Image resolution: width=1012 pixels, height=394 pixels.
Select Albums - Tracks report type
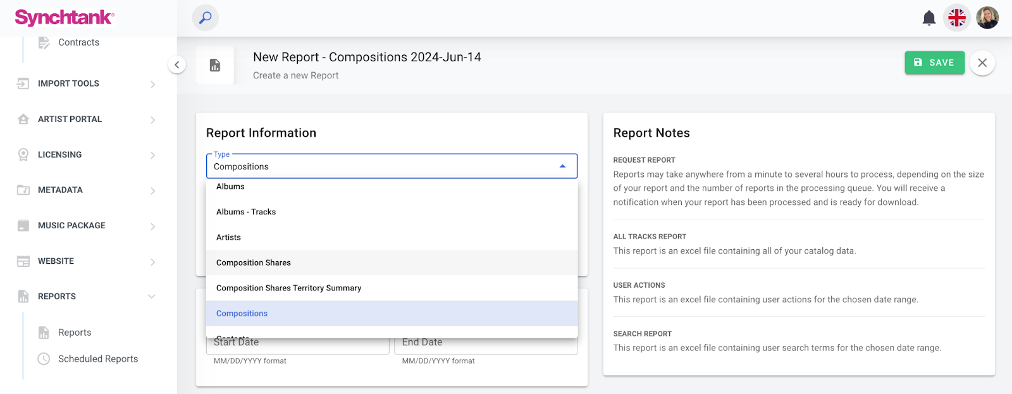click(246, 212)
